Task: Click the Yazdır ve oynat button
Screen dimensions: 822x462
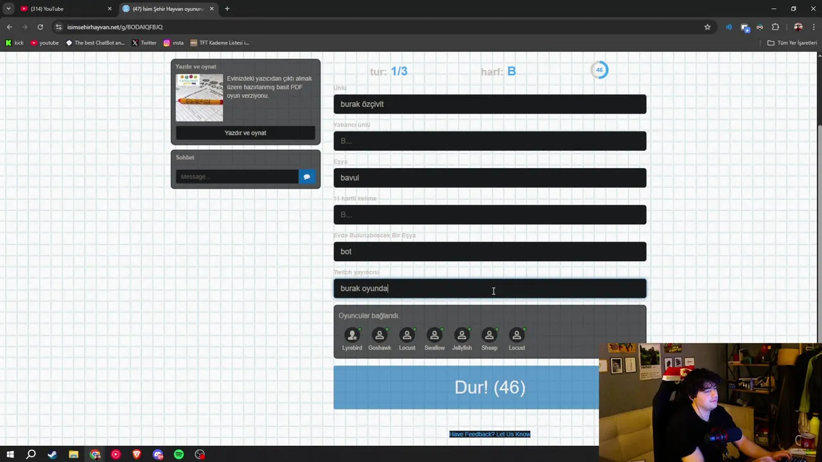Action: tap(245, 133)
